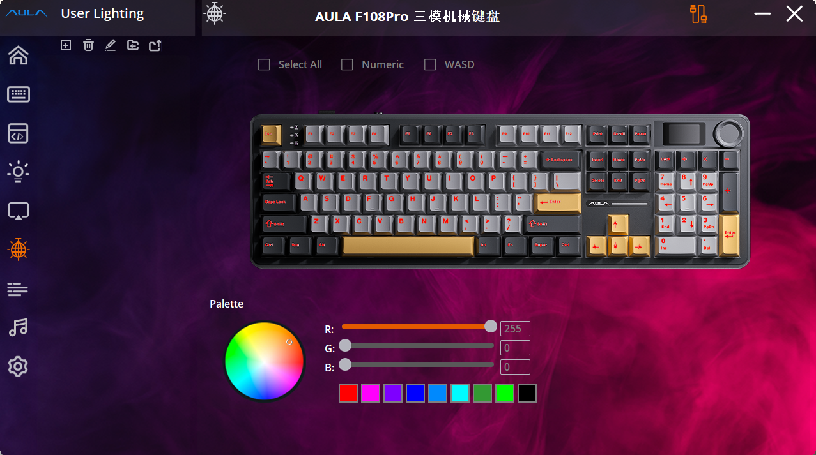Pick the magenta color swatch

coord(371,393)
